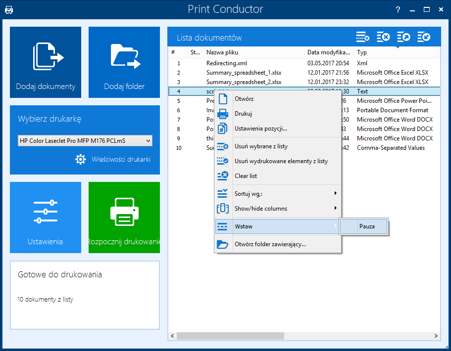Viewport: 451px width, 351px height.
Task: Select Wstaw menu entry
Action: click(277, 226)
